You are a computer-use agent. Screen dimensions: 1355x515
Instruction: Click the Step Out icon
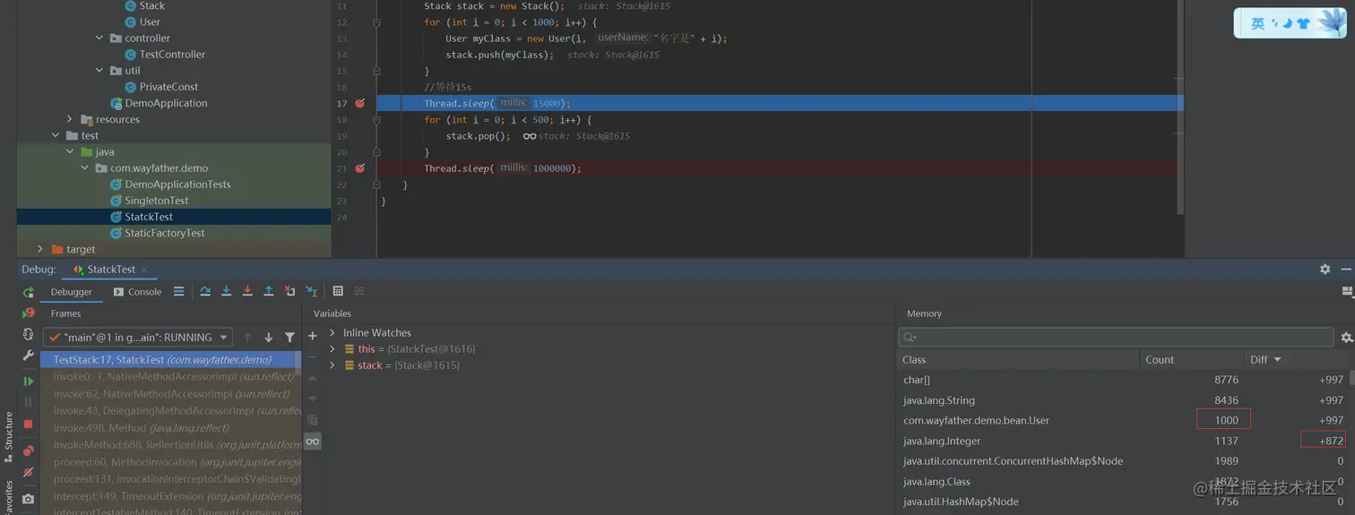268,291
